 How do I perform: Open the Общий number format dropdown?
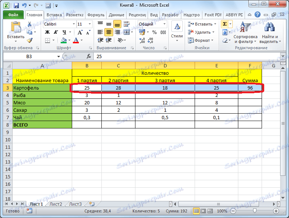(x=164, y=24)
